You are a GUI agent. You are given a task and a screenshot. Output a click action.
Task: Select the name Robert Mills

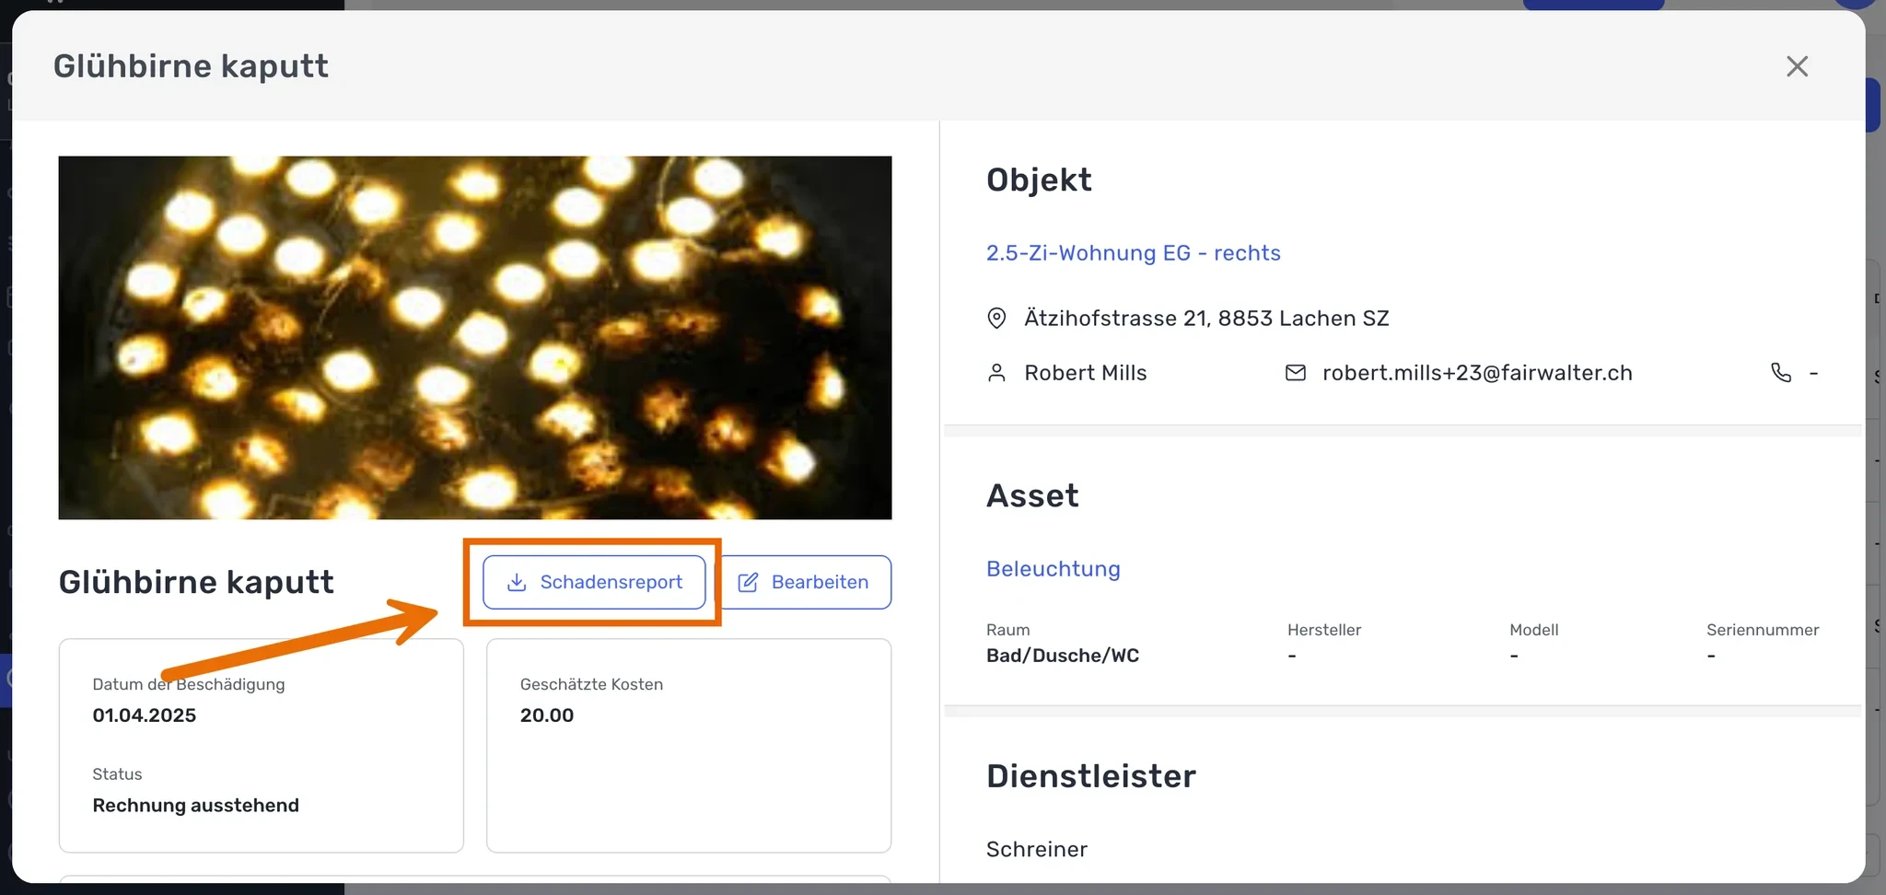point(1086,373)
